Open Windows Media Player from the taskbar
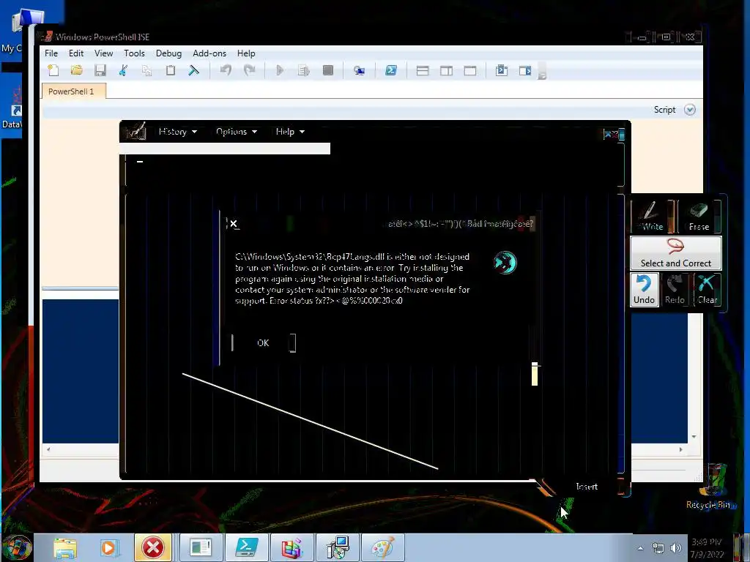750x562 pixels. tap(108, 548)
